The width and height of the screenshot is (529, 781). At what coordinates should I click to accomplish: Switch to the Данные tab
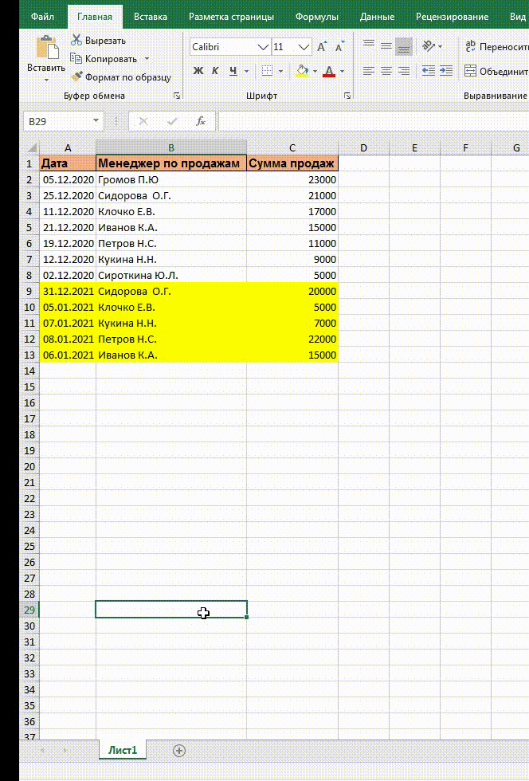pyautogui.click(x=377, y=17)
